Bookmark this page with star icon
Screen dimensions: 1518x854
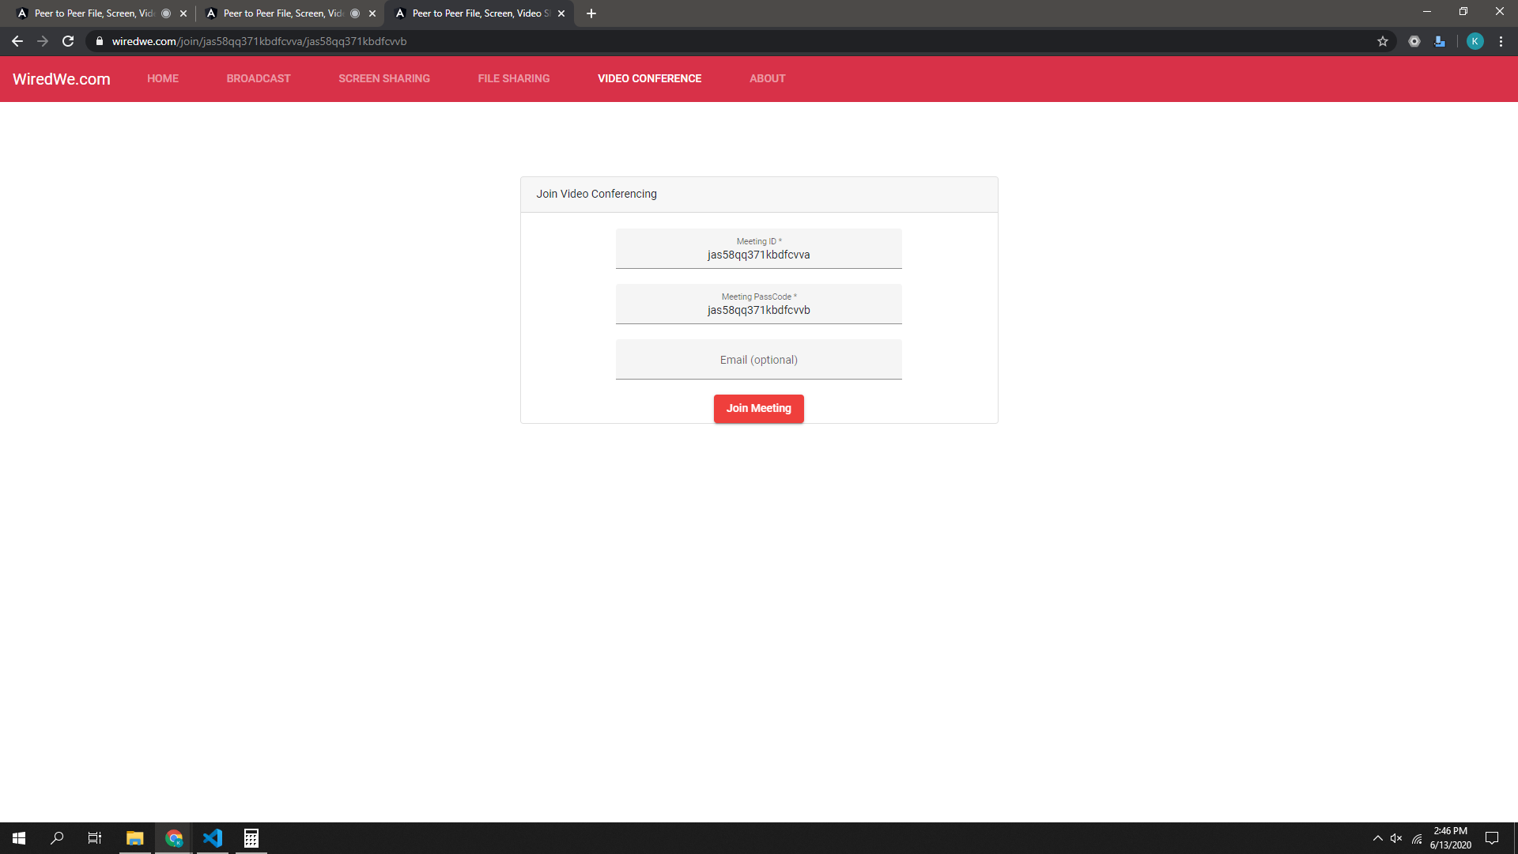(x=1382, y=41)
